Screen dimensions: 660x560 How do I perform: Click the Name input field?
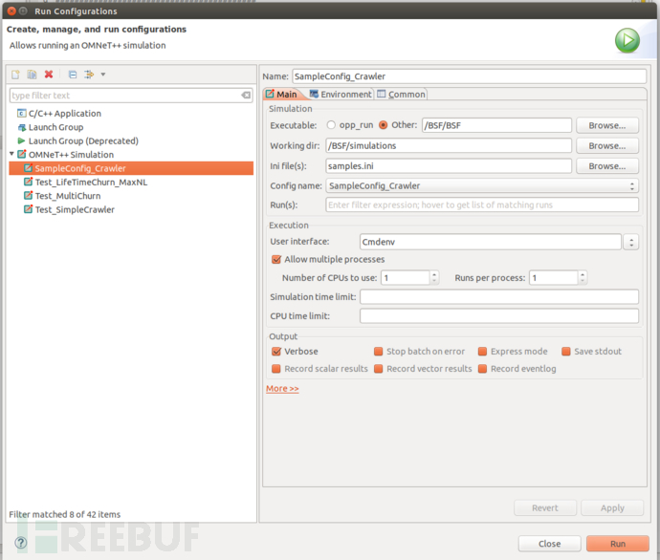pos(470,76)
